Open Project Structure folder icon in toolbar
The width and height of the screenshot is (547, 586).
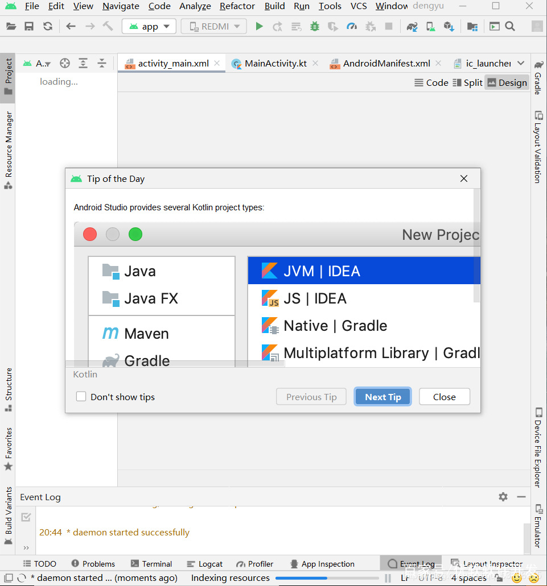coord(472,27)
